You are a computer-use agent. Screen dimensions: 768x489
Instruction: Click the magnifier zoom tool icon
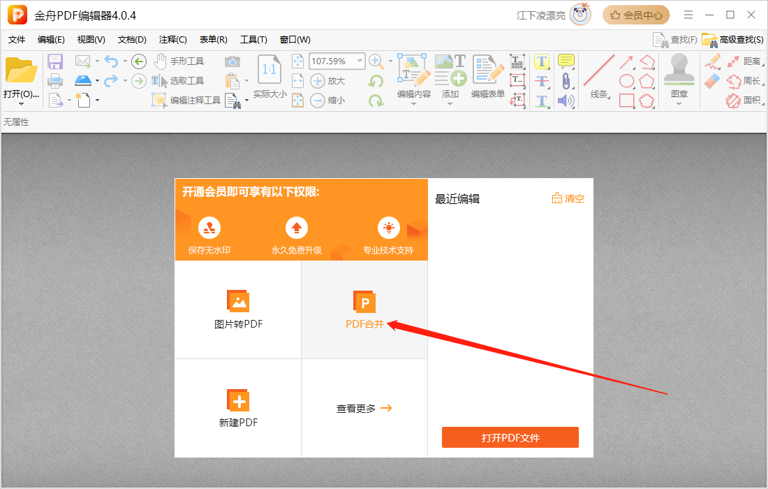tap(376, 61)
